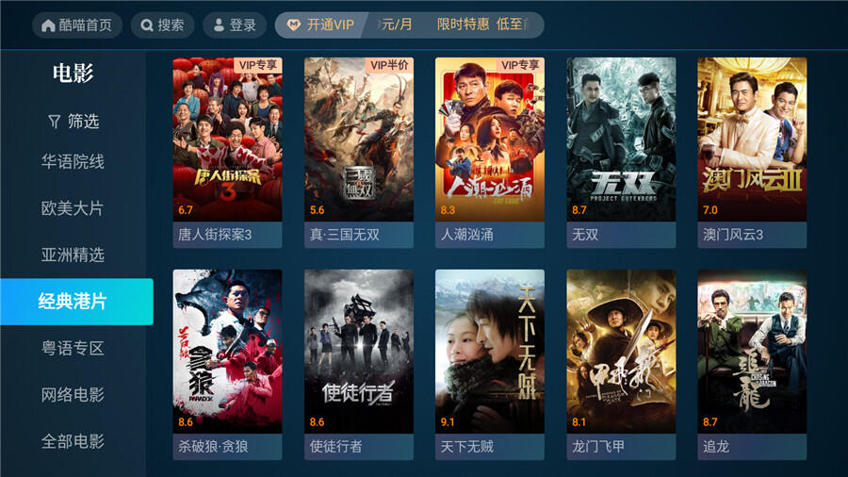Open the 网络电影 category
This screenshot has width=848, height=477.
tap(73, 395)
